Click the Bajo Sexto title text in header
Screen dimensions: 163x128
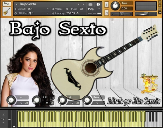point(28,4)
